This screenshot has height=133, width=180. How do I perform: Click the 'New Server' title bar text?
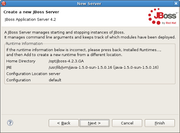[x=89, y=4]
